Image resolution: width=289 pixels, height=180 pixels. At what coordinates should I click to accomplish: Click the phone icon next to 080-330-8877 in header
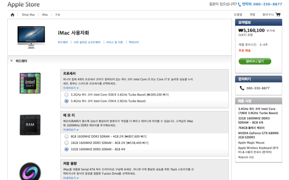tap(239, 4)
